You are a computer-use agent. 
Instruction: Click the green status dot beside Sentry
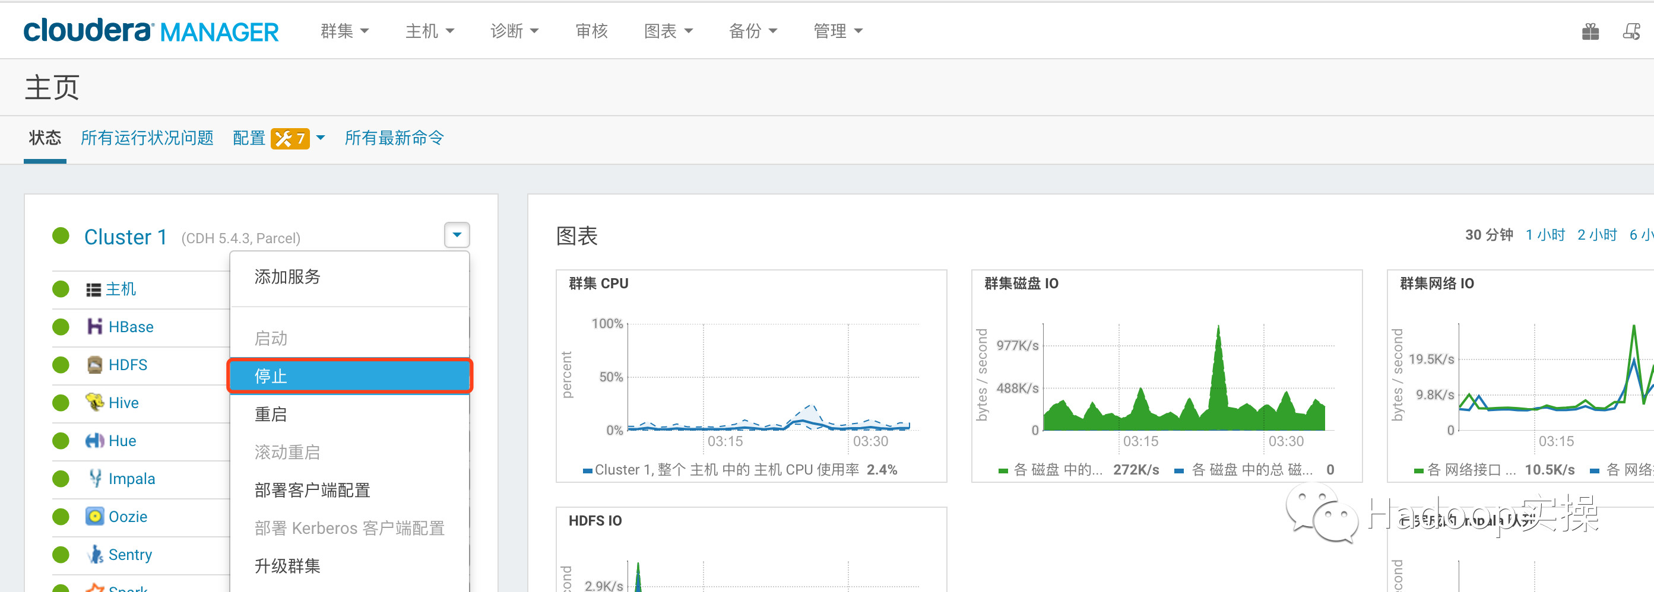pyautogui.click(x=61, y=554)
